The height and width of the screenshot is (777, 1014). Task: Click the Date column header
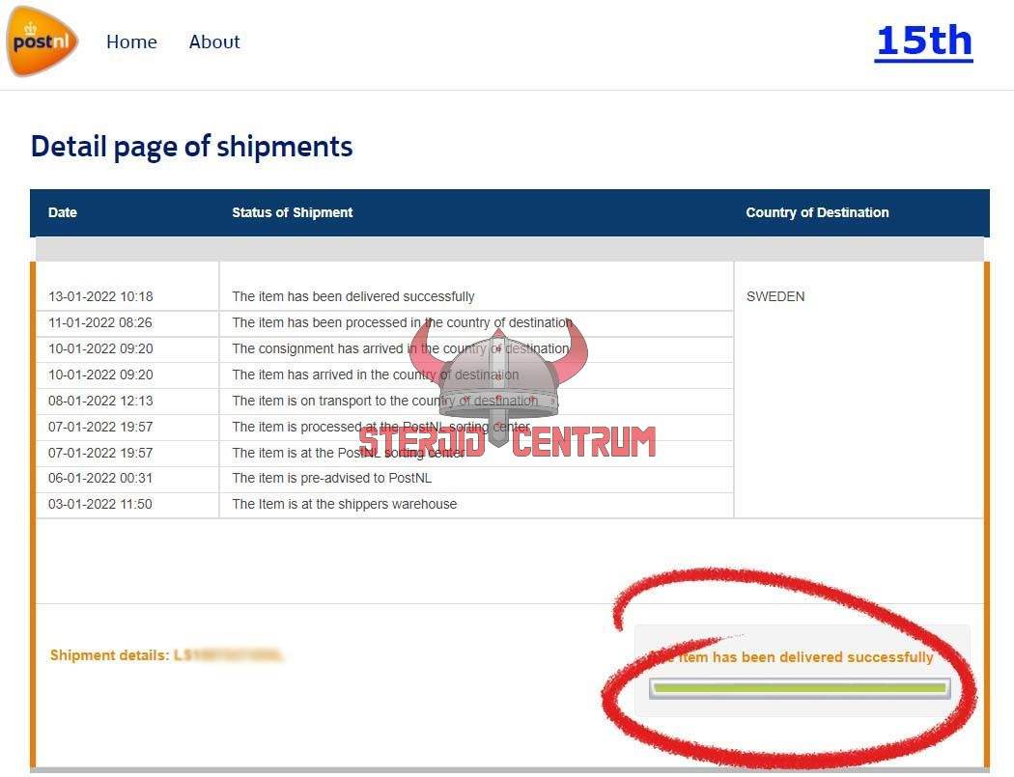pyautogui.click(x=63, y=212)
